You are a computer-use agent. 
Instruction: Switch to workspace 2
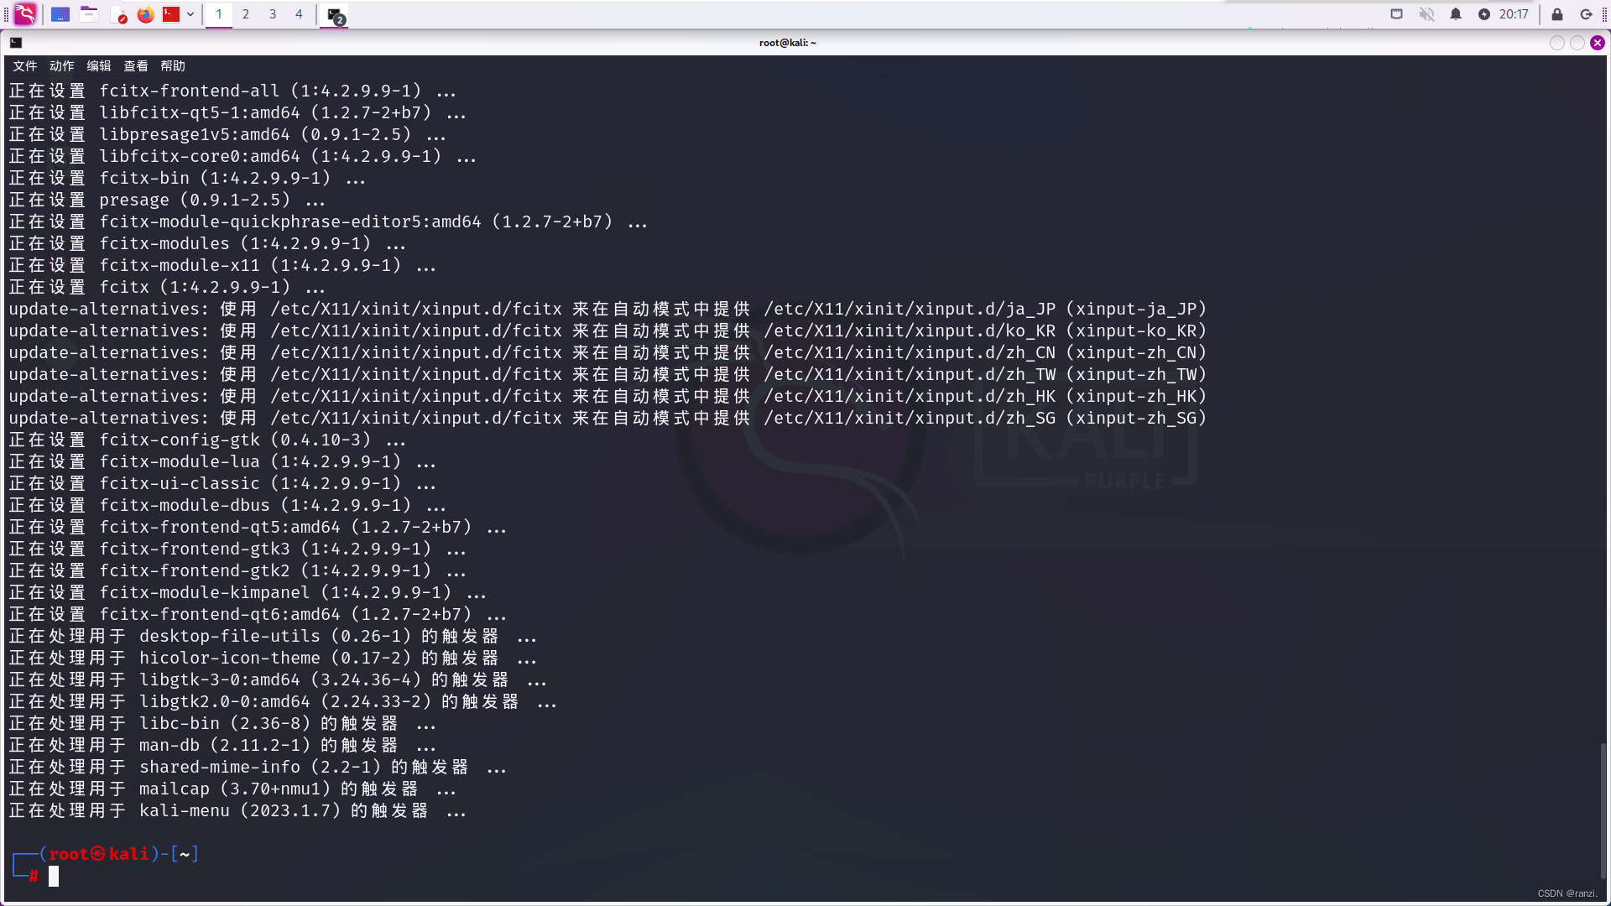pos(245,14)
